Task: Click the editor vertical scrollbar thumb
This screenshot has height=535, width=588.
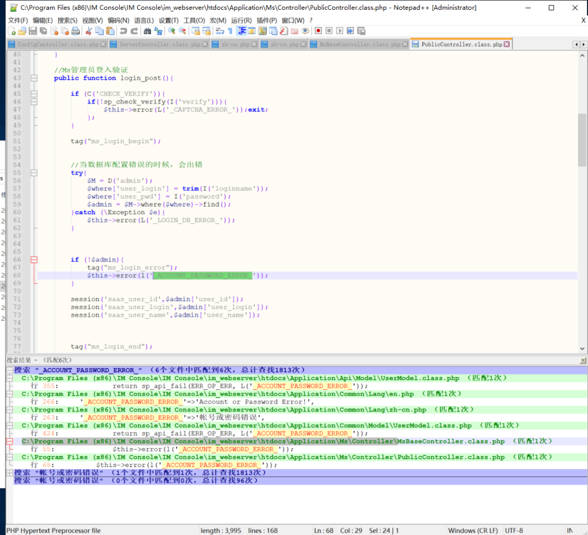Action: click(x=582, y=140)
